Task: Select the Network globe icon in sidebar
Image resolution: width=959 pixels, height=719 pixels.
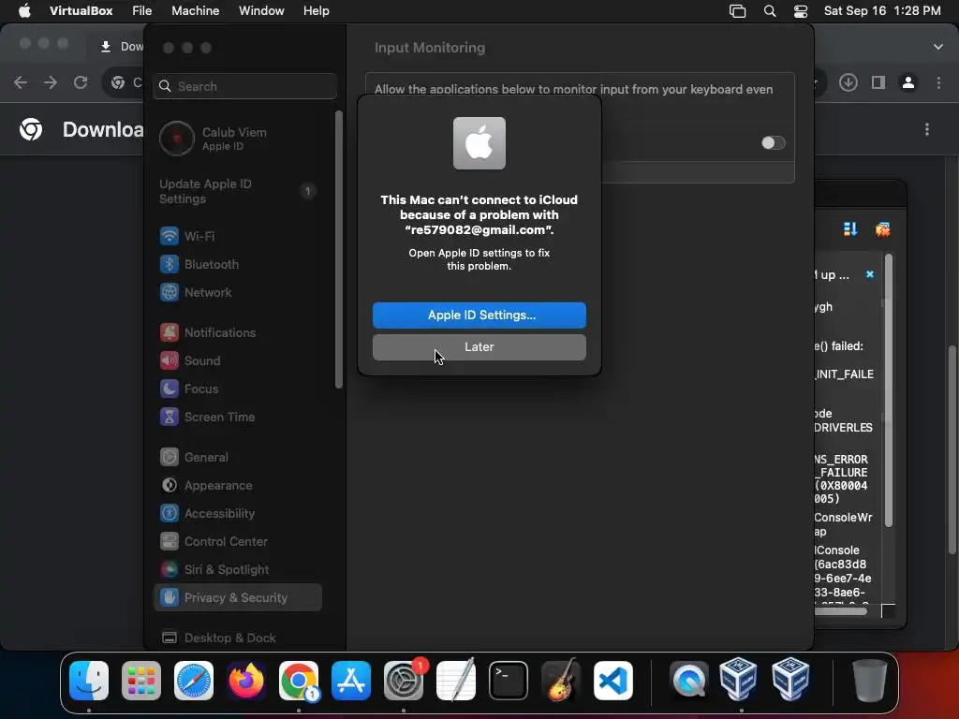Action: tap(170, 292)
